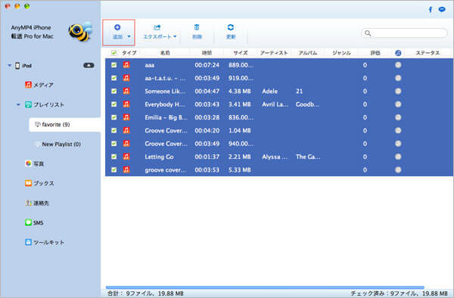454x298 pixels.
Task: Click the music-note column header icon
Action: [x=398, y=53]
